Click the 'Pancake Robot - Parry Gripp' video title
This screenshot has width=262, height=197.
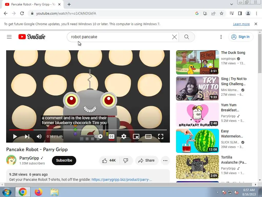click(37, 150)
